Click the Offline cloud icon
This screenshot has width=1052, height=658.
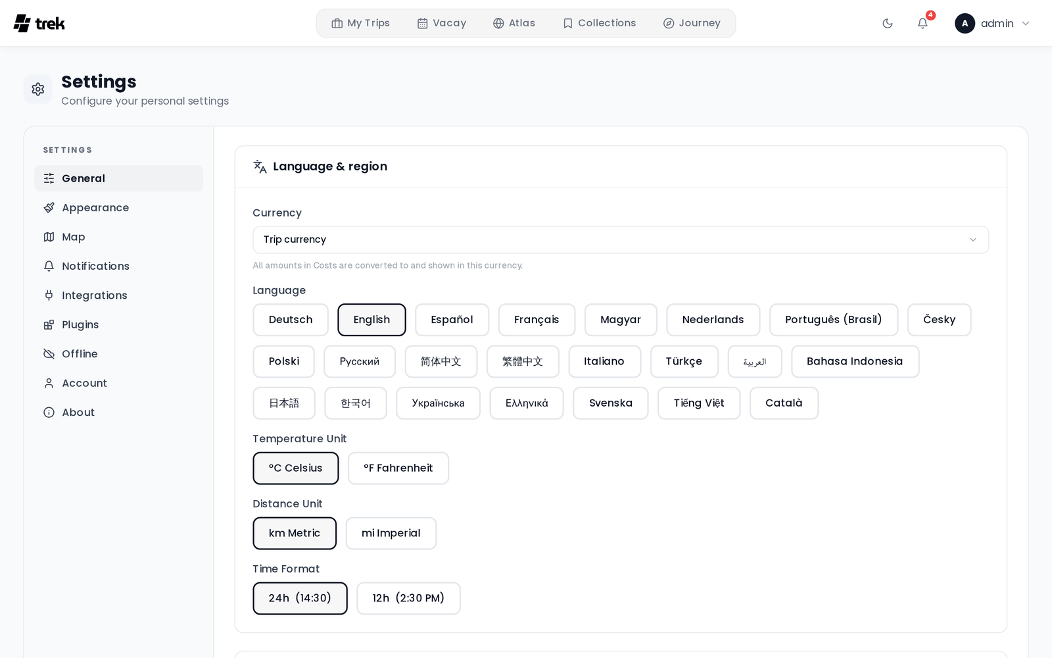click(49, 354)
